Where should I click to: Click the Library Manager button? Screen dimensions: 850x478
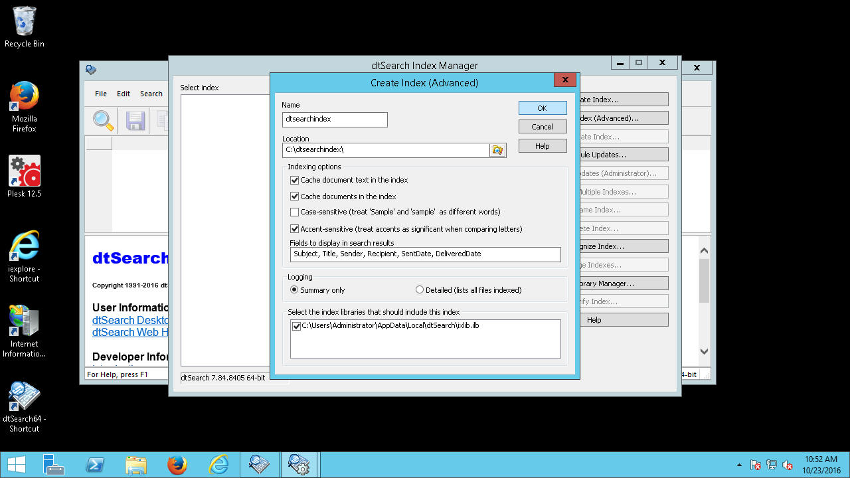(624, 283)
